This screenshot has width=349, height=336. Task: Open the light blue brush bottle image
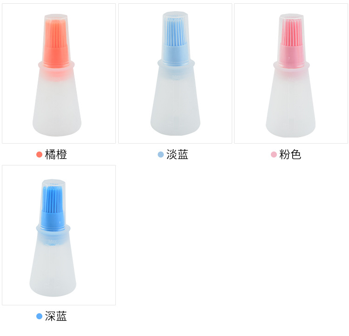175,73
